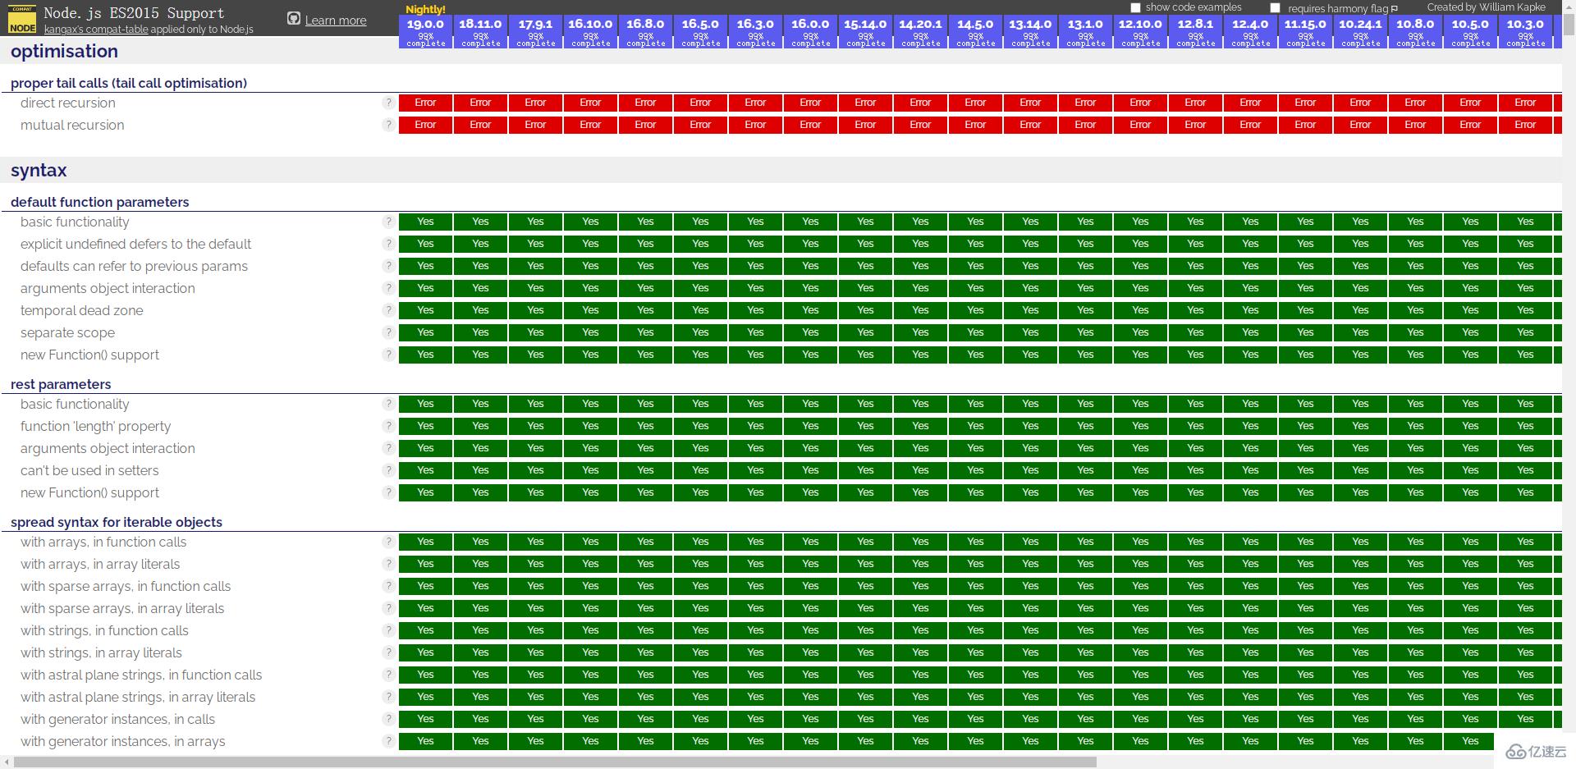Viewport: 1576px width, 769px height.
Task: Click the question mark for with arrays, in function calls
Action: [388, 542]
